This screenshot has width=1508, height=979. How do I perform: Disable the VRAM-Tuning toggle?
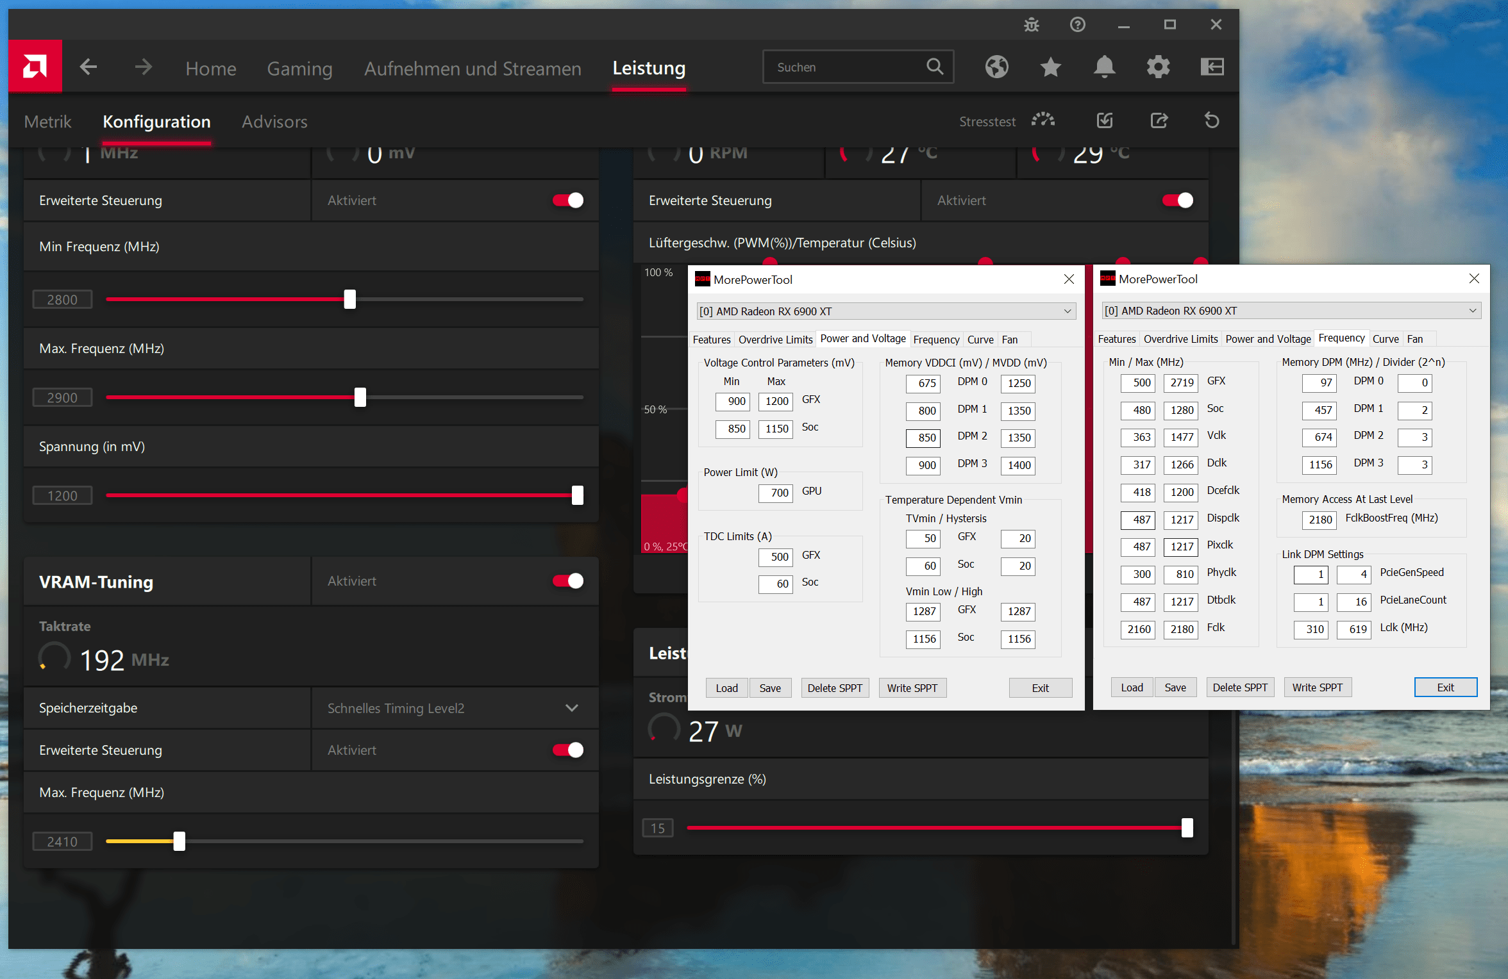tap(567, 581)
